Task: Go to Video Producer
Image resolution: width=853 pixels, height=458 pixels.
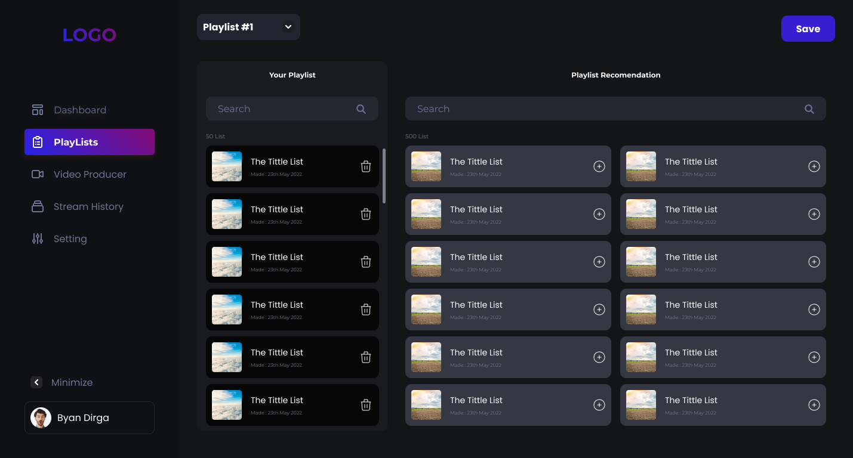Action: 90,174
